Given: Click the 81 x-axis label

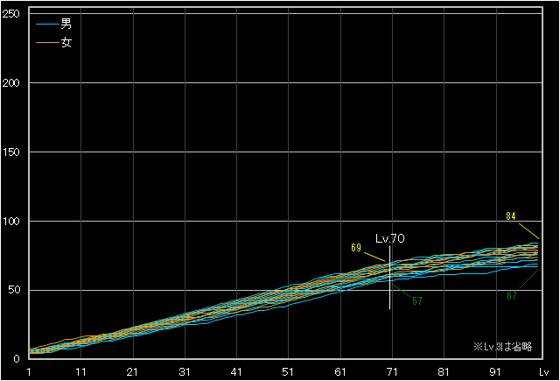Looking at the screenshot, I should click(x=444, y=372).
